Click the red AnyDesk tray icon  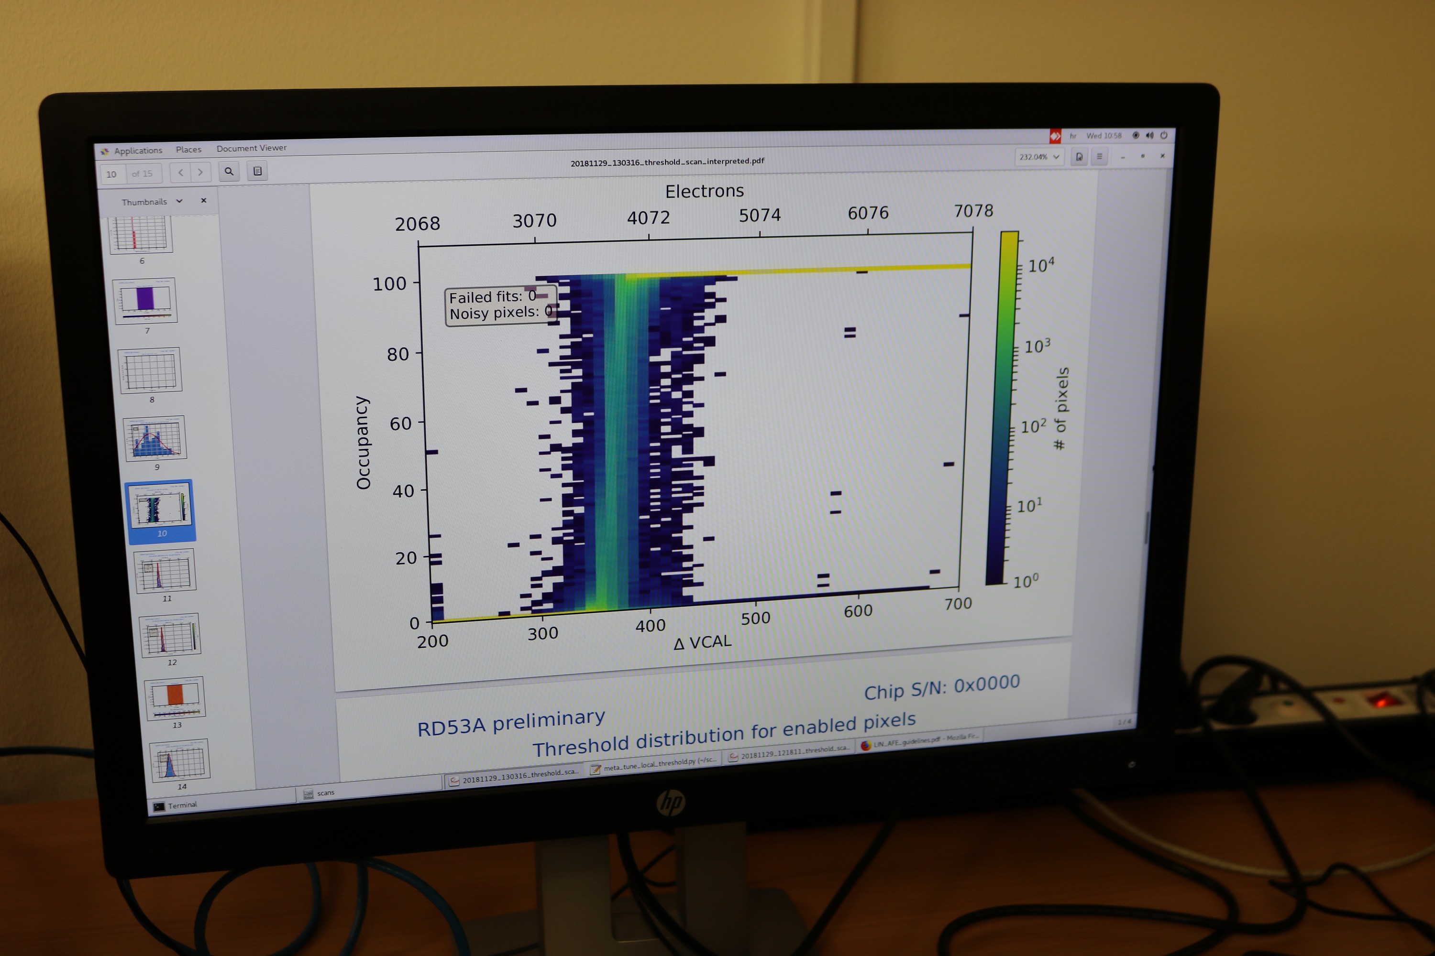(x=1055, y=136)
